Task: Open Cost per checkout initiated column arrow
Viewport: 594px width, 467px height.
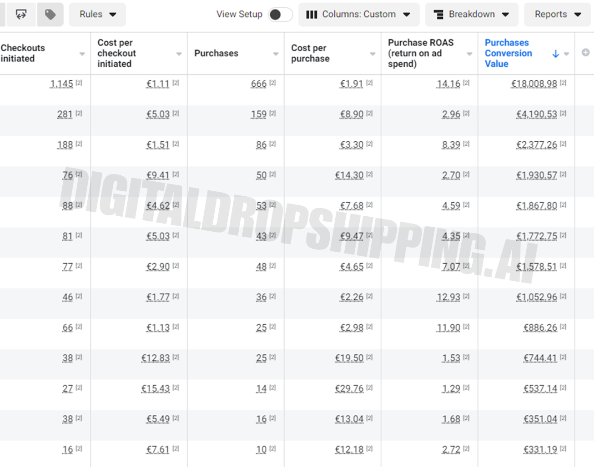Action: point(179,54)
